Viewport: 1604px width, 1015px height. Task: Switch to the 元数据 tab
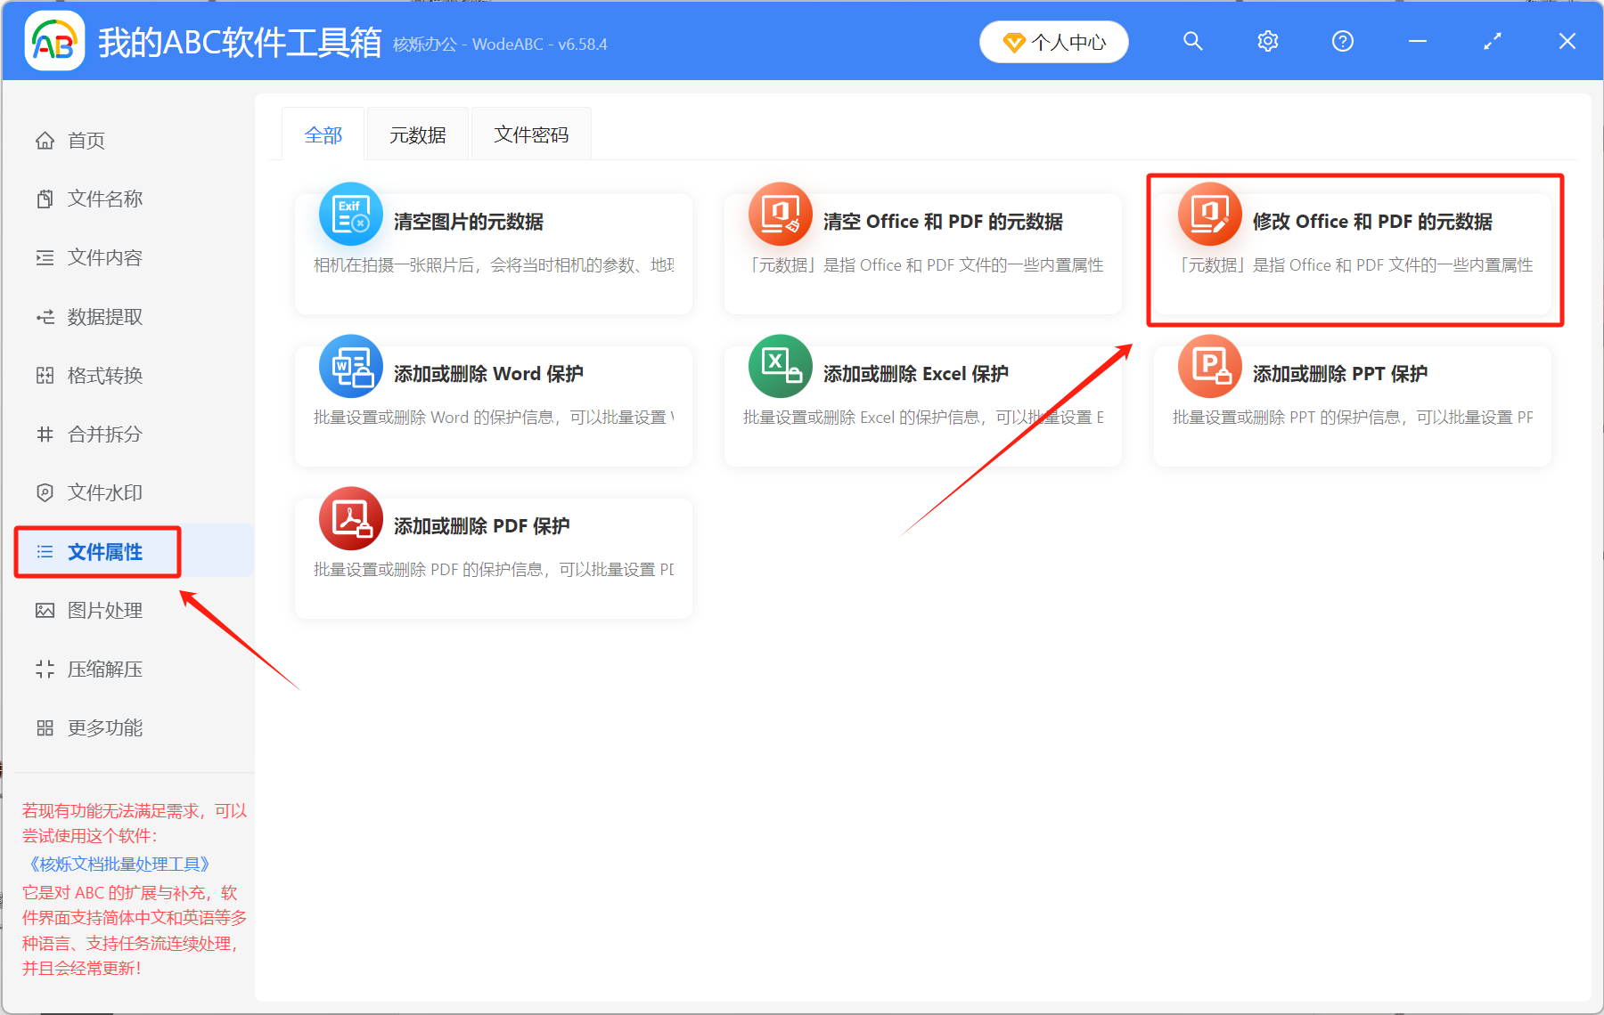pyautogui.click(x=417, y=134)
